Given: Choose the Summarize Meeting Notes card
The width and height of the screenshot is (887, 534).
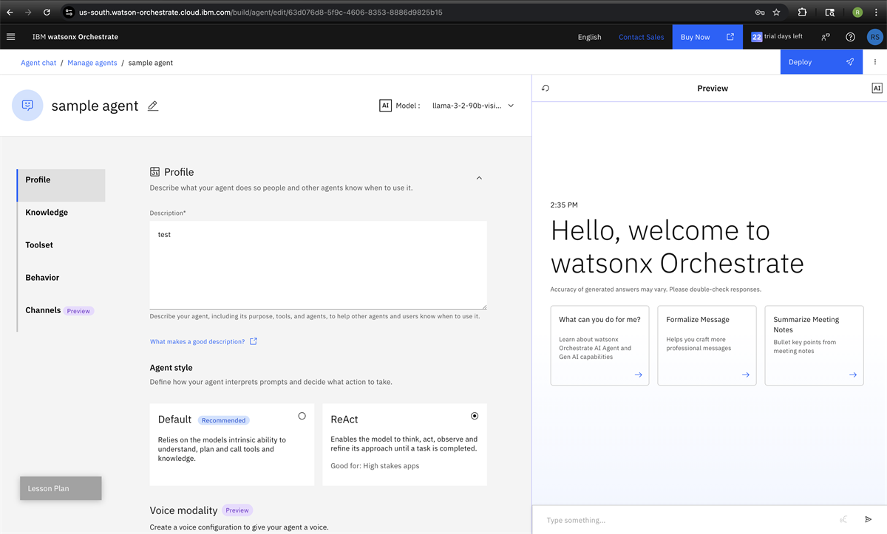Looking at the screenshot, I should tap(814, 346).
